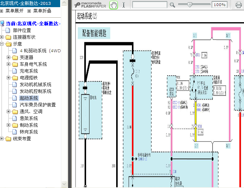The height and width of the screenshot is (188, 244).
Task: Expand the 变速器 tree node
Action: click(x=8, y=58)
